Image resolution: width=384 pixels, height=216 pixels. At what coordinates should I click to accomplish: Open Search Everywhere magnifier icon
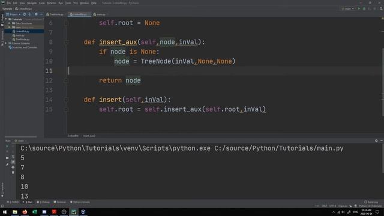(x=381, y=9)
